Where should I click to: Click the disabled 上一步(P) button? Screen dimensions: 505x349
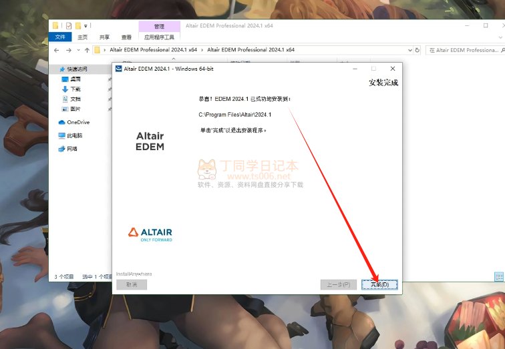338,284
